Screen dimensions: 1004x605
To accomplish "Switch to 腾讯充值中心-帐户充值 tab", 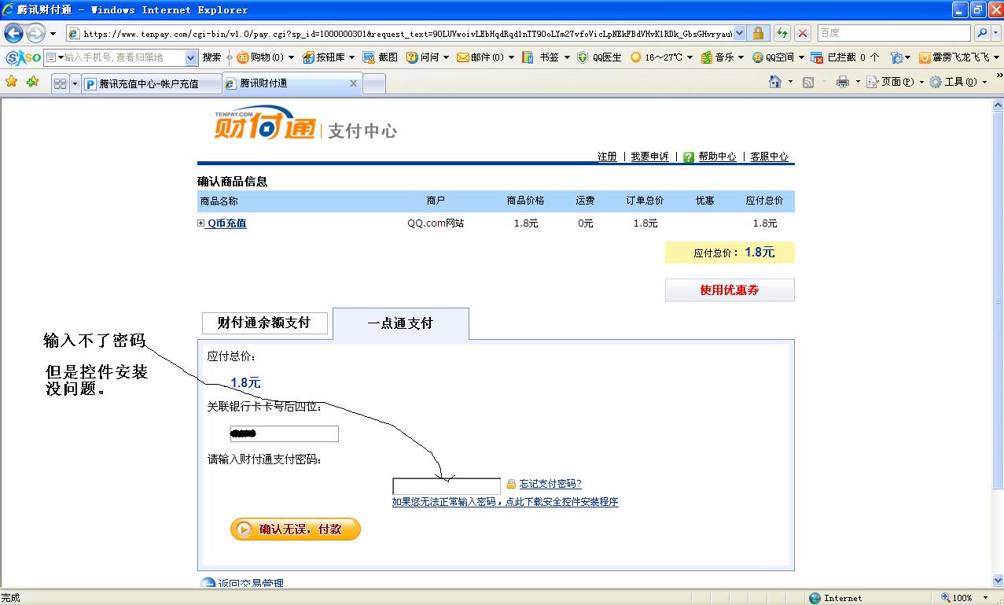I will 151,83.
